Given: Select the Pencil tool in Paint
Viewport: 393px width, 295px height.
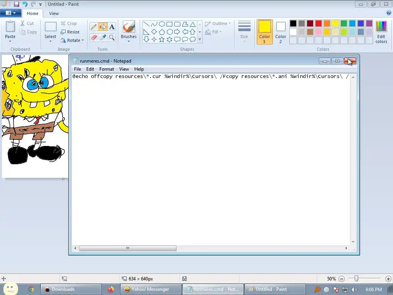Looking at the screenshot, I should click(94, 27).
